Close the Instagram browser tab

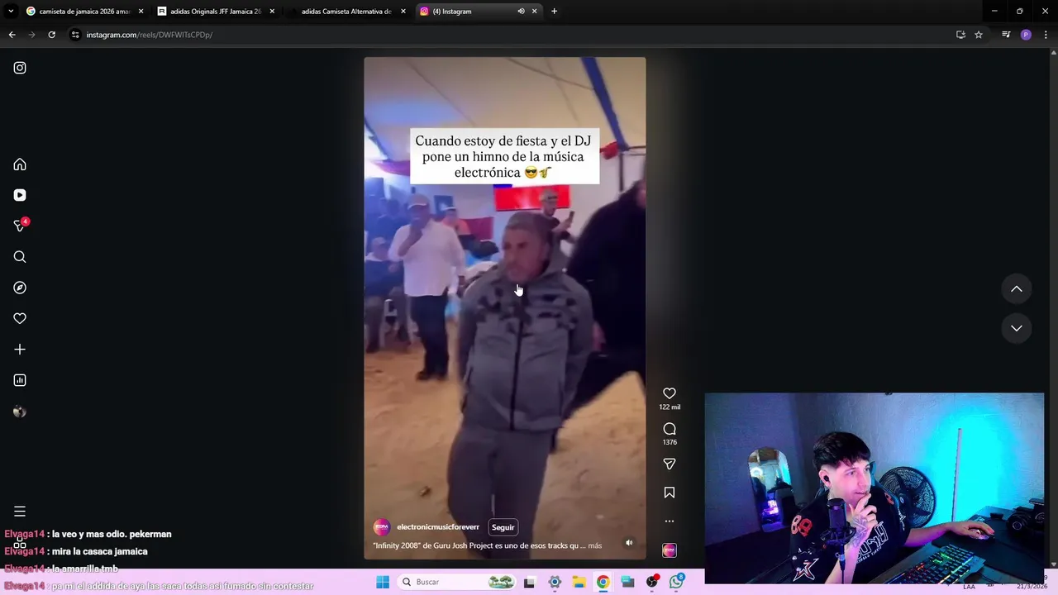(x=534, y=12)
